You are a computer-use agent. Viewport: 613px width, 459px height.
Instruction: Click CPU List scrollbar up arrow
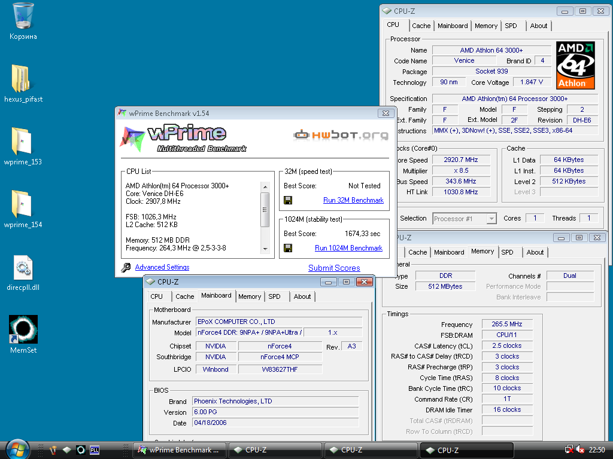click(x=265, y=187)
